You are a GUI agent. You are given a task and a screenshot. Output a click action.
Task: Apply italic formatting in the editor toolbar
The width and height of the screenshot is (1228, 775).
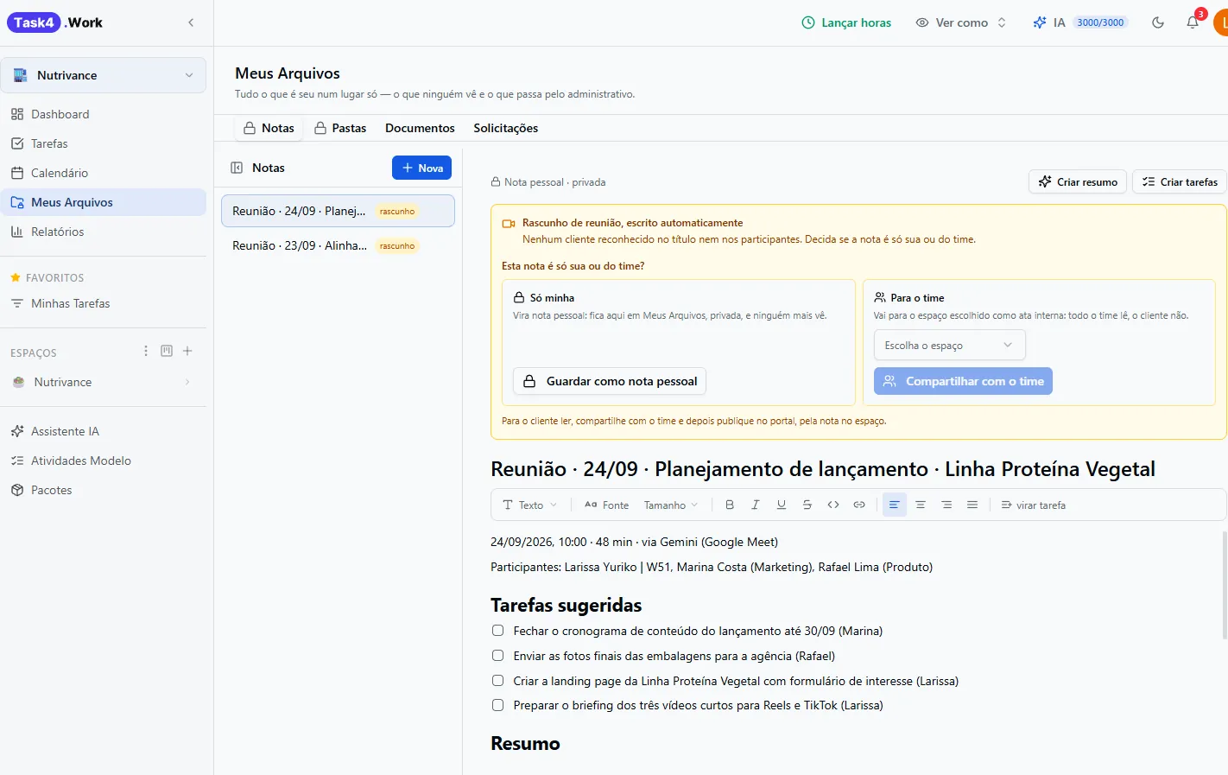(x=756, y=505)
